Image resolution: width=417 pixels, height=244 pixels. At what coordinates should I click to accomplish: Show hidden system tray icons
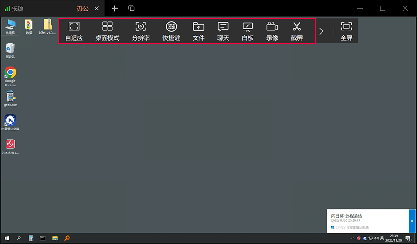353,238
